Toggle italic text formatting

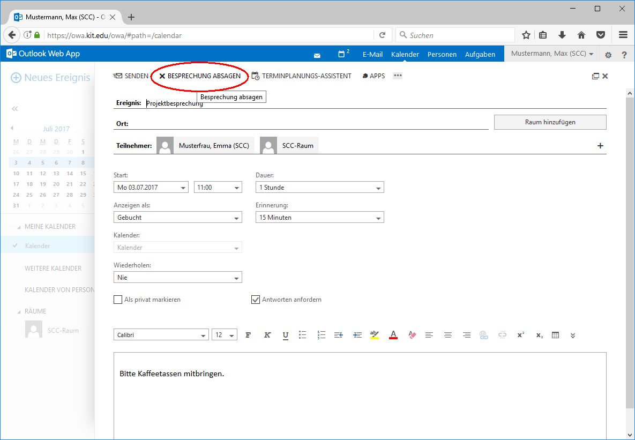pyautogui.click(x=267, y=335)
